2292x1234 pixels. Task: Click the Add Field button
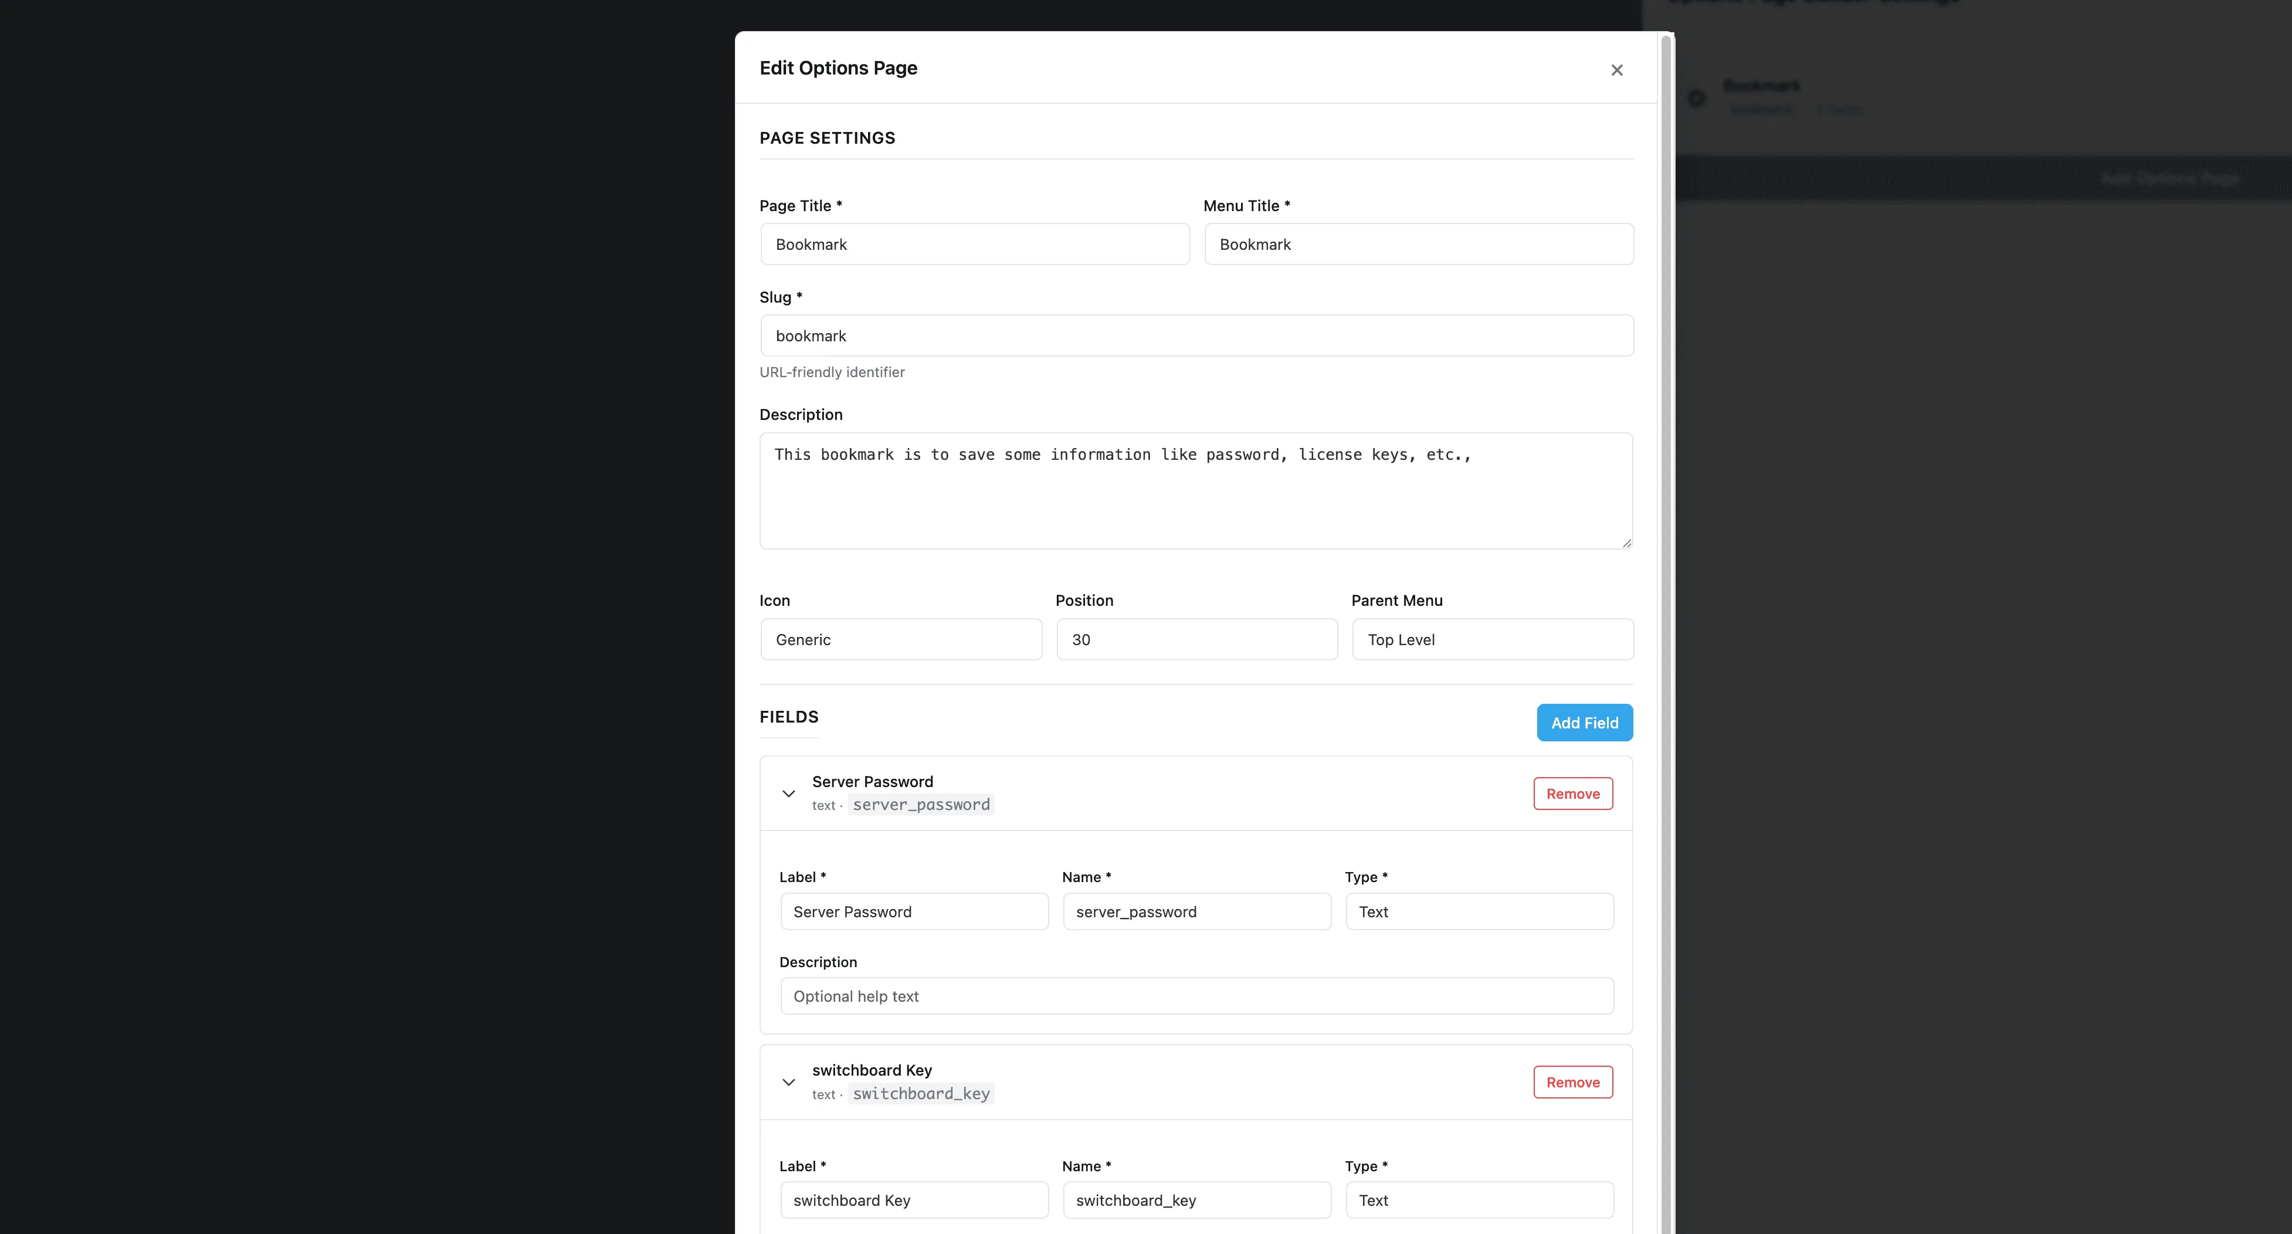(1584, 723)
